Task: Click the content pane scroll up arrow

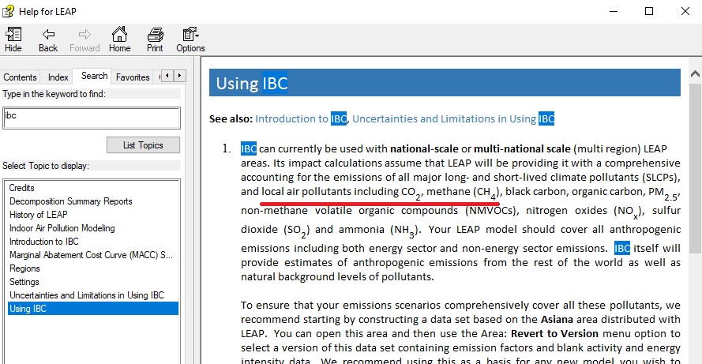Action: click(x=695, y=74)
